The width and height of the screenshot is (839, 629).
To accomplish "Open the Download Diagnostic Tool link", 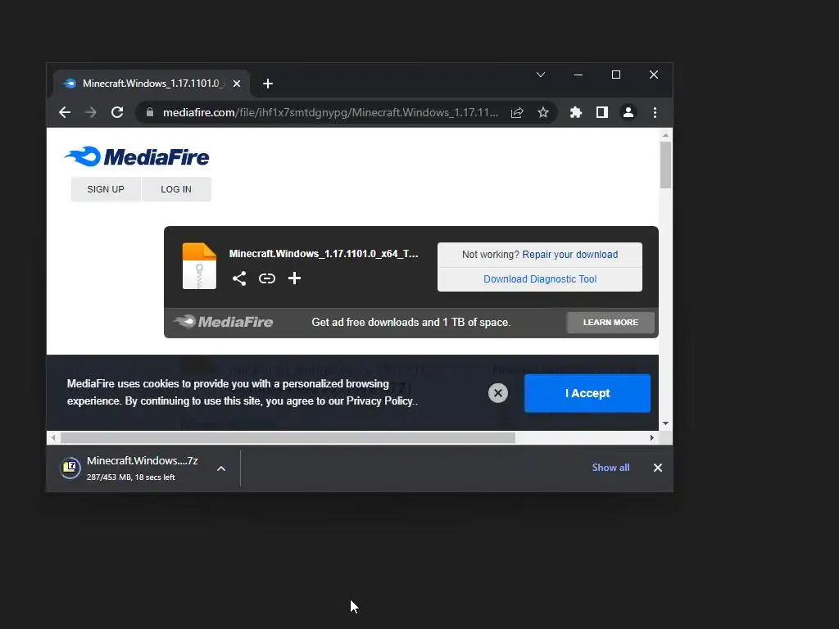I will point(540,279).
